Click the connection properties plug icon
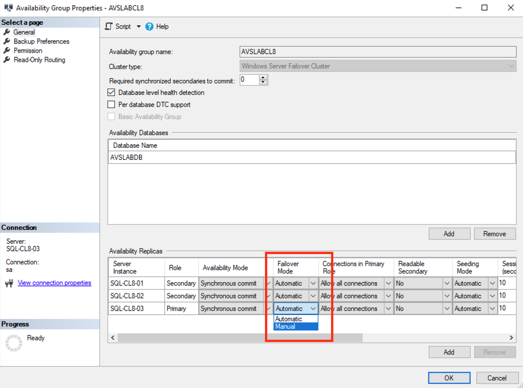Screen dimensions: 523x388 pyautogui.click(x=9, y=283)
